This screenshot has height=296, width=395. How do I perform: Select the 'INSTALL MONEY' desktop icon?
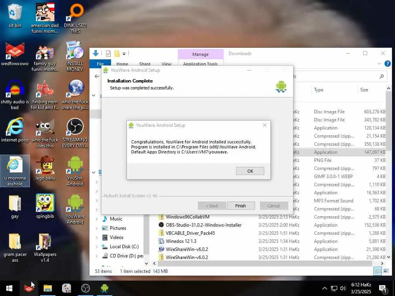tap(75, 56)
